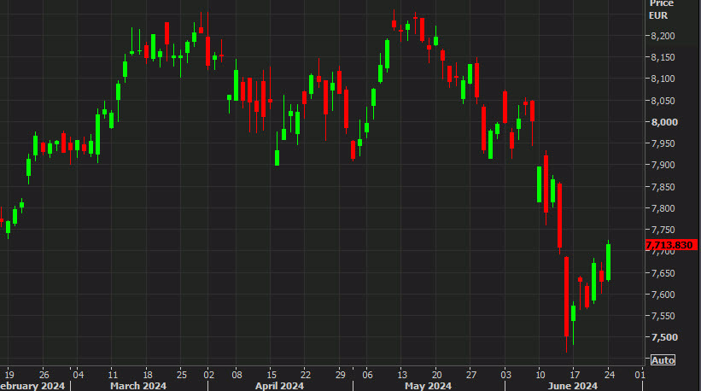
Task: Click the EUR currency label
Action: pos(658,15)
